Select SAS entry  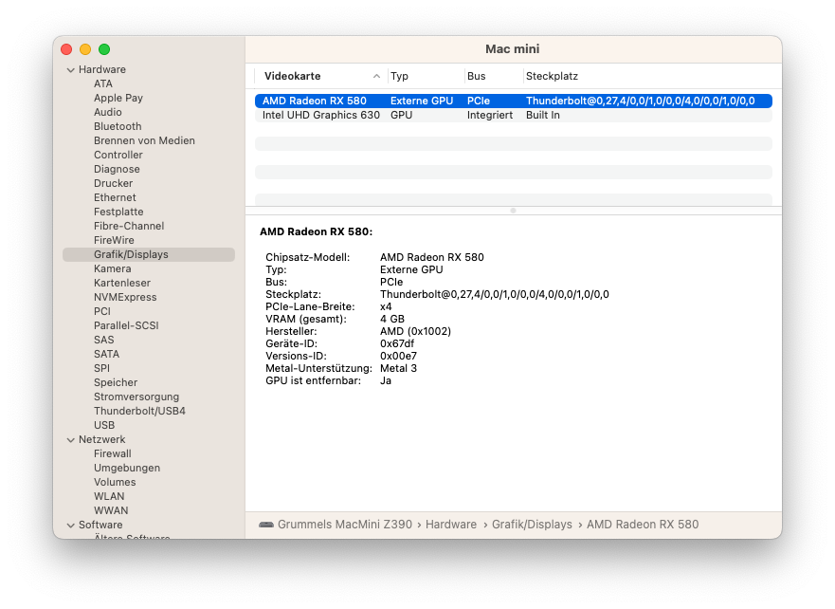point(104,340)
